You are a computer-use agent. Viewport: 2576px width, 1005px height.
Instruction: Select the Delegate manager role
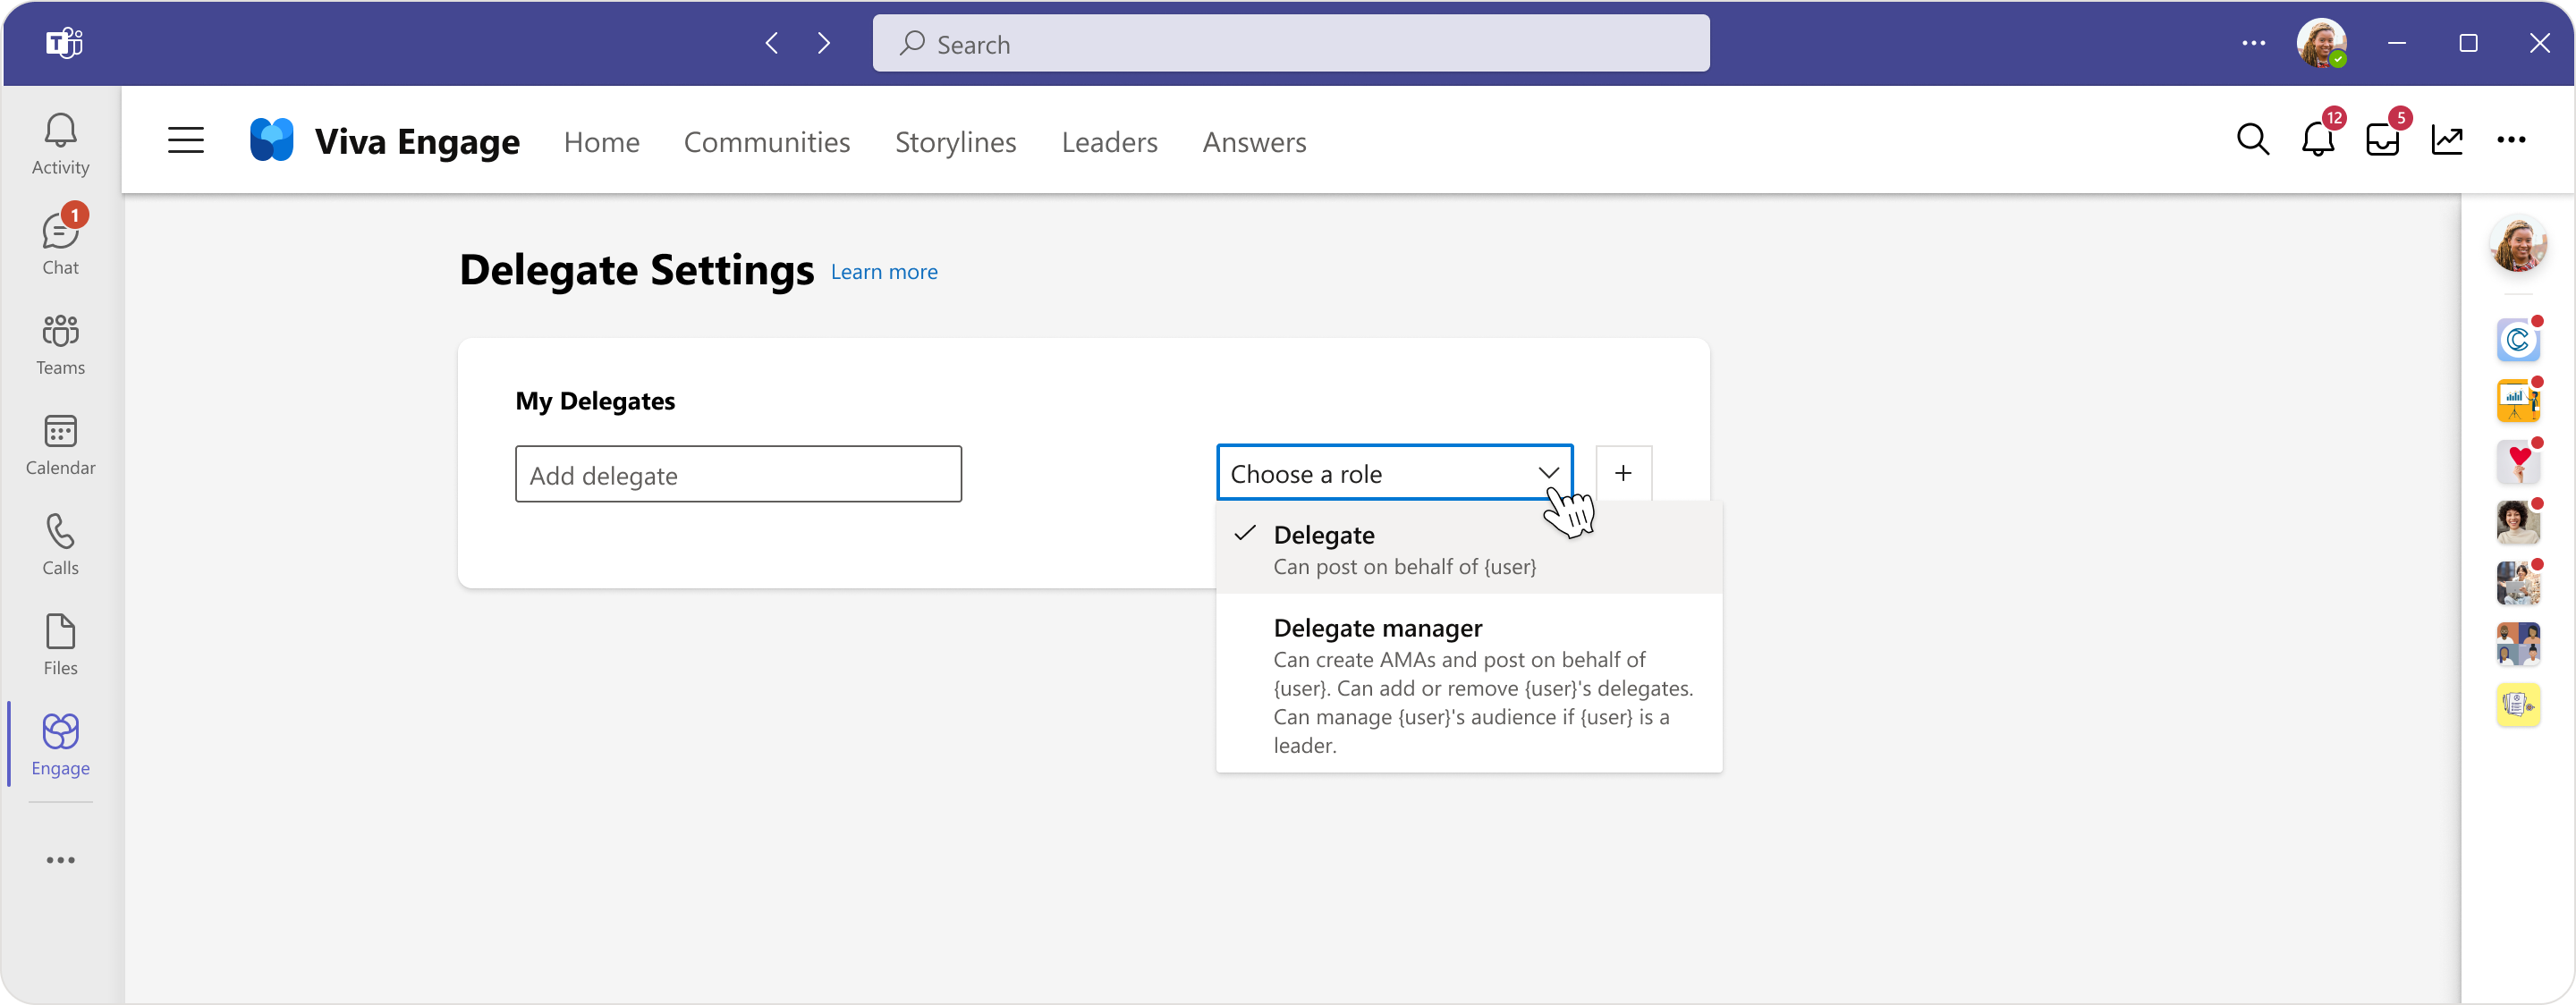(x=1377, y=628)
